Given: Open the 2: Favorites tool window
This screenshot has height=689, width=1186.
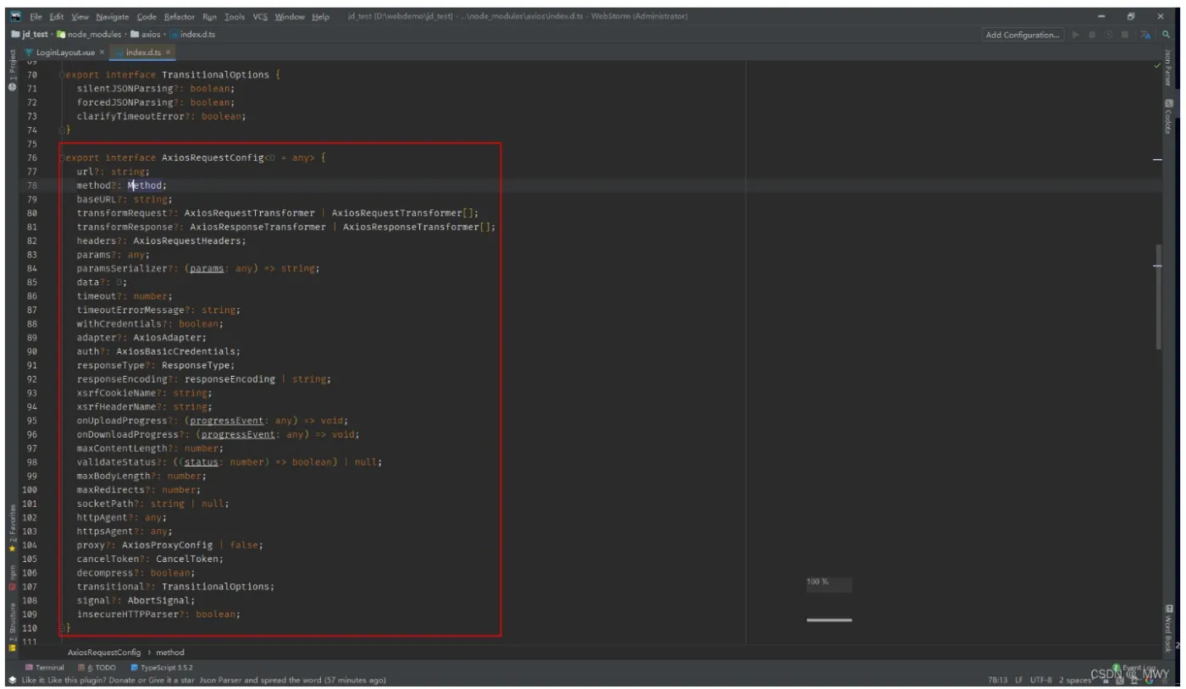Looking at the screenshot, I should 12,529.
